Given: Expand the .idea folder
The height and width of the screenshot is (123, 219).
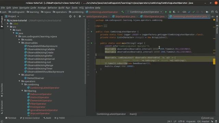Looking at the screenshot, I should point(8,24).
